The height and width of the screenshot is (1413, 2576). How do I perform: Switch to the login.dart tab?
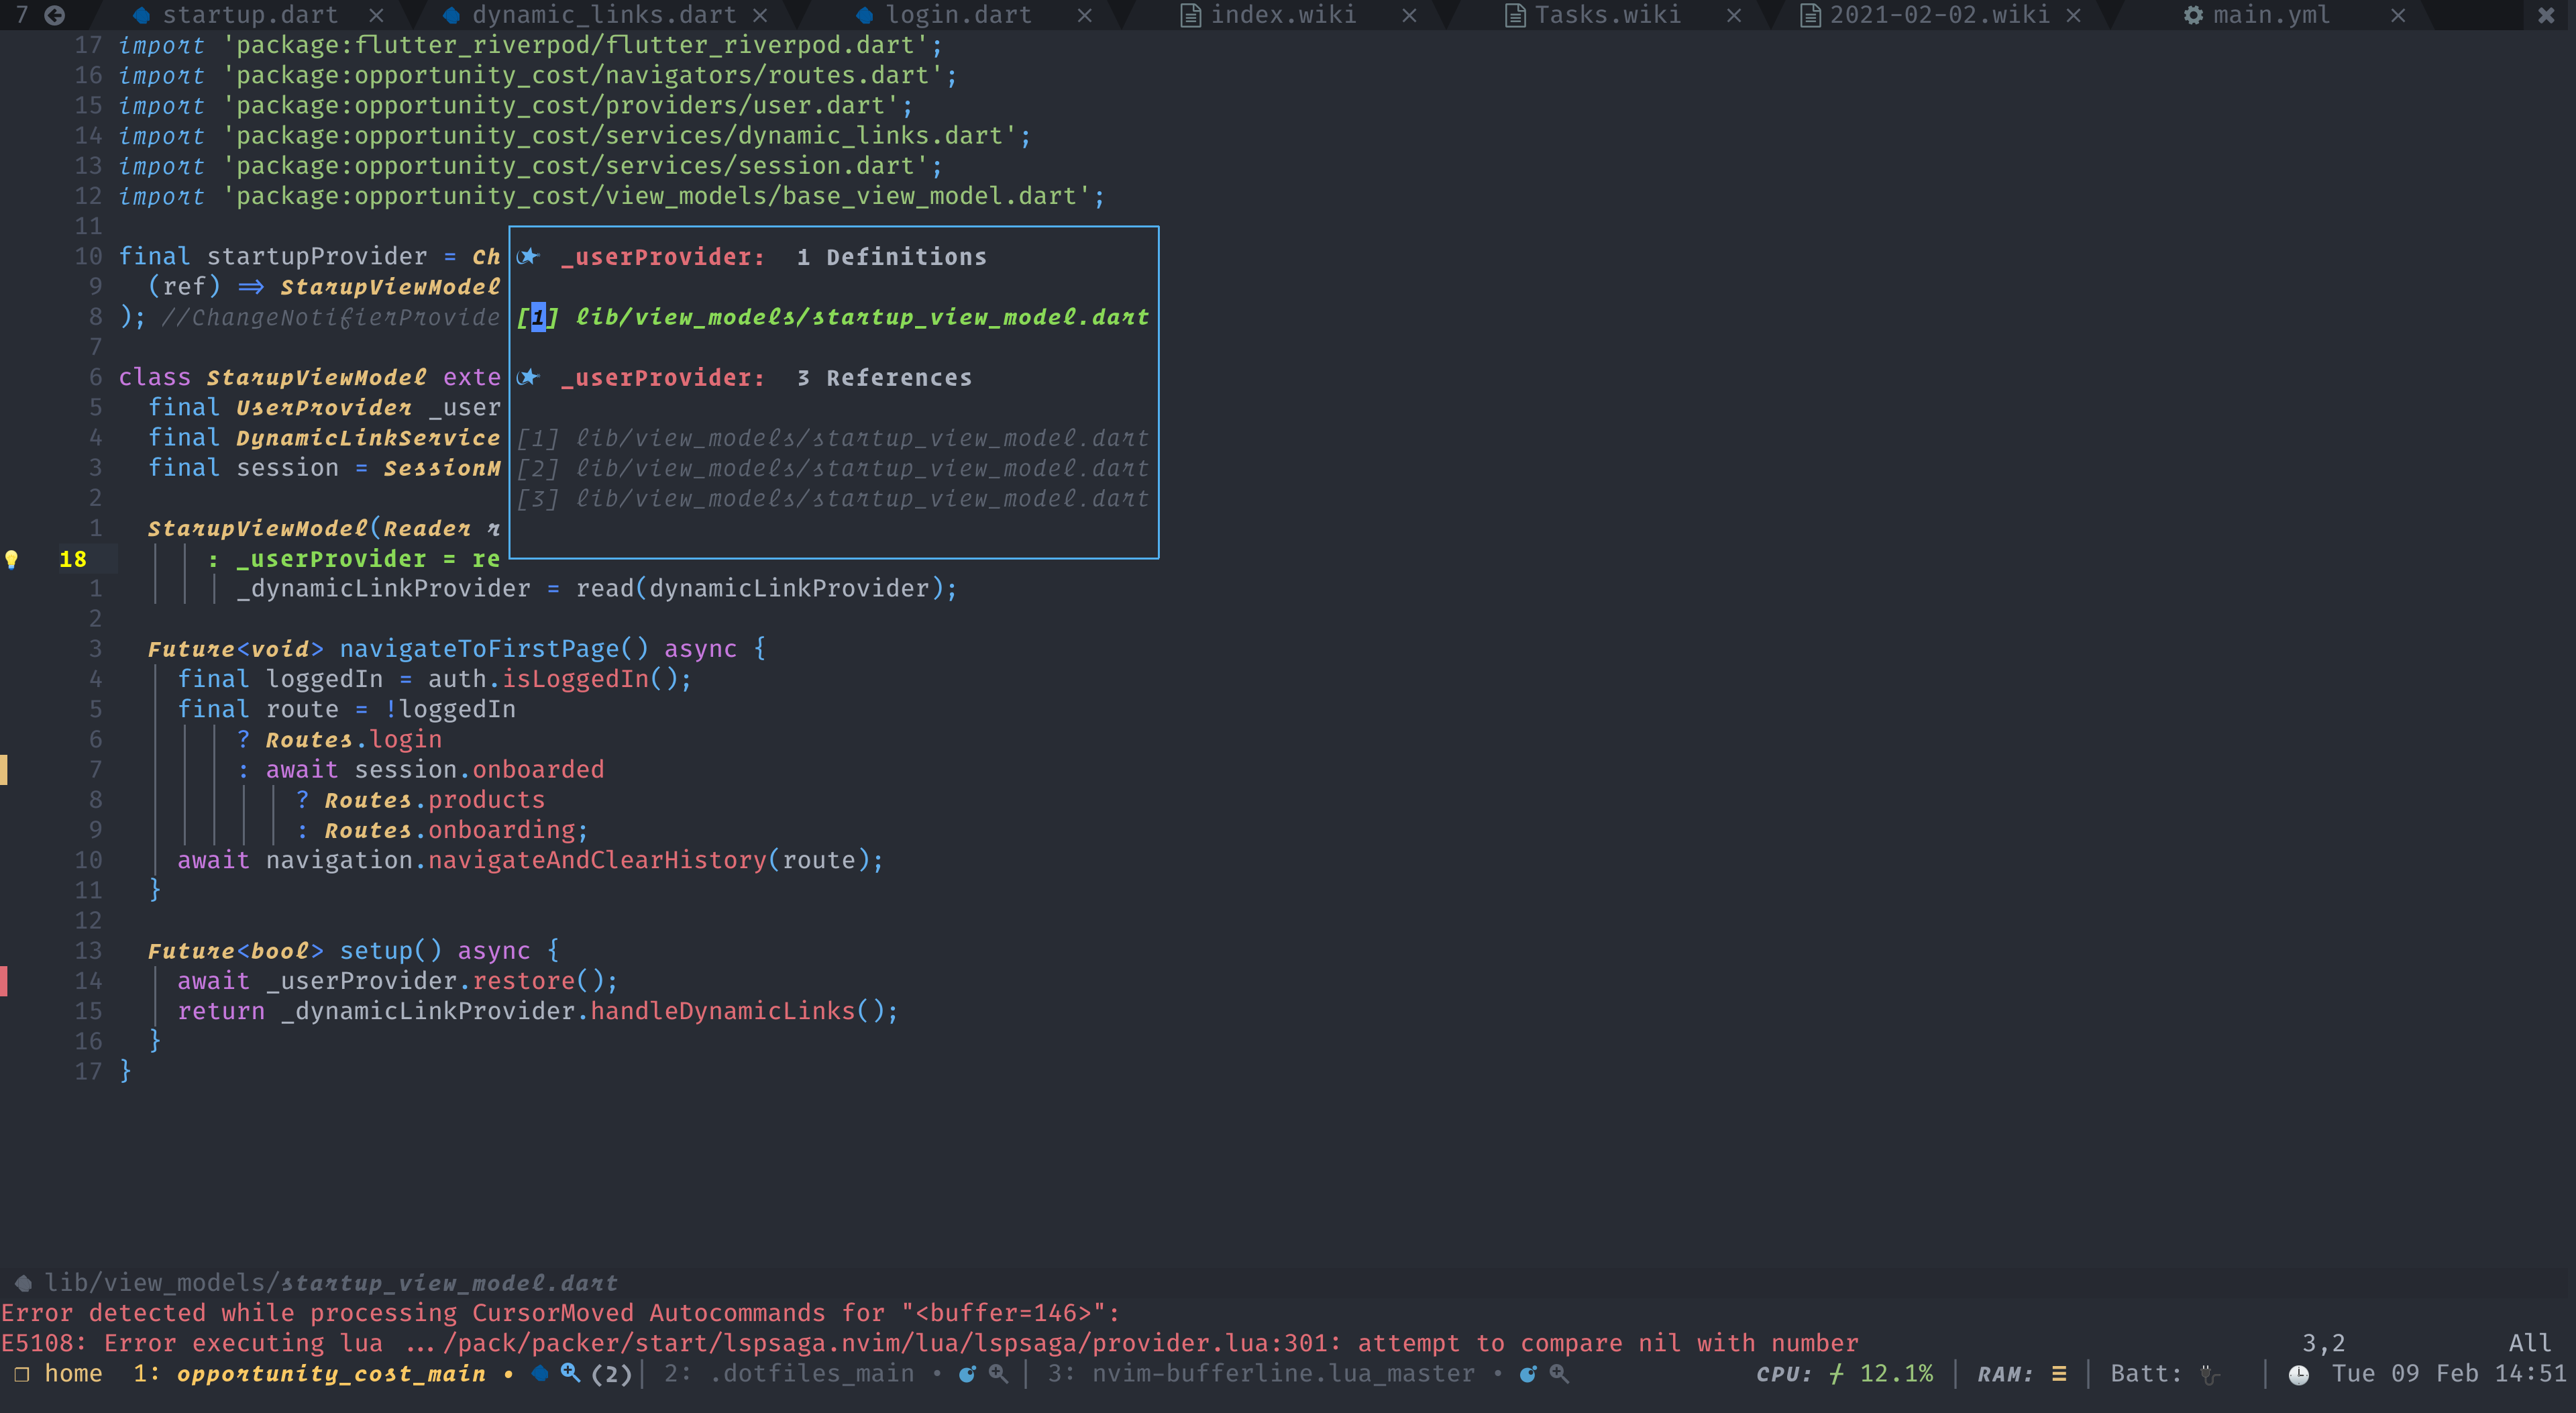pyautogui.click(x=957, y=15)
